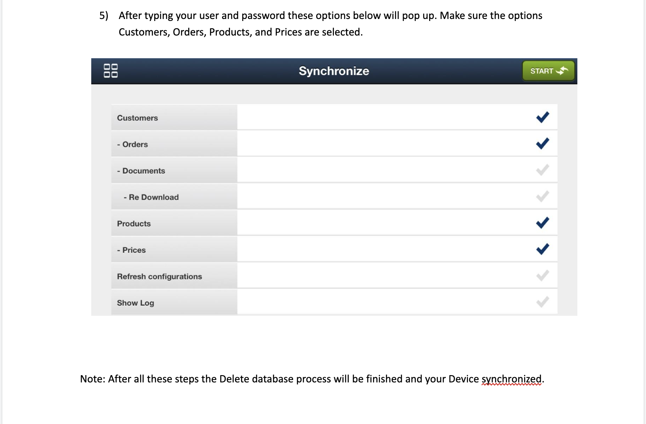
Task: Open the grid menu icon
Action: (x=111, y=71)
